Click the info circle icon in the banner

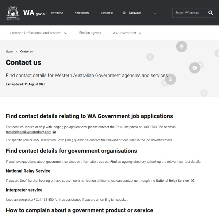195,68
